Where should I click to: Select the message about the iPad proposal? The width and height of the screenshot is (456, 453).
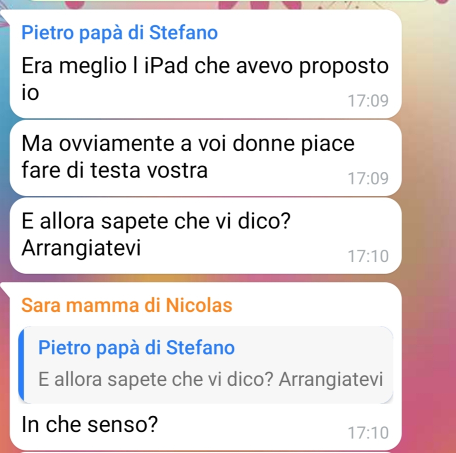[205, 64]
